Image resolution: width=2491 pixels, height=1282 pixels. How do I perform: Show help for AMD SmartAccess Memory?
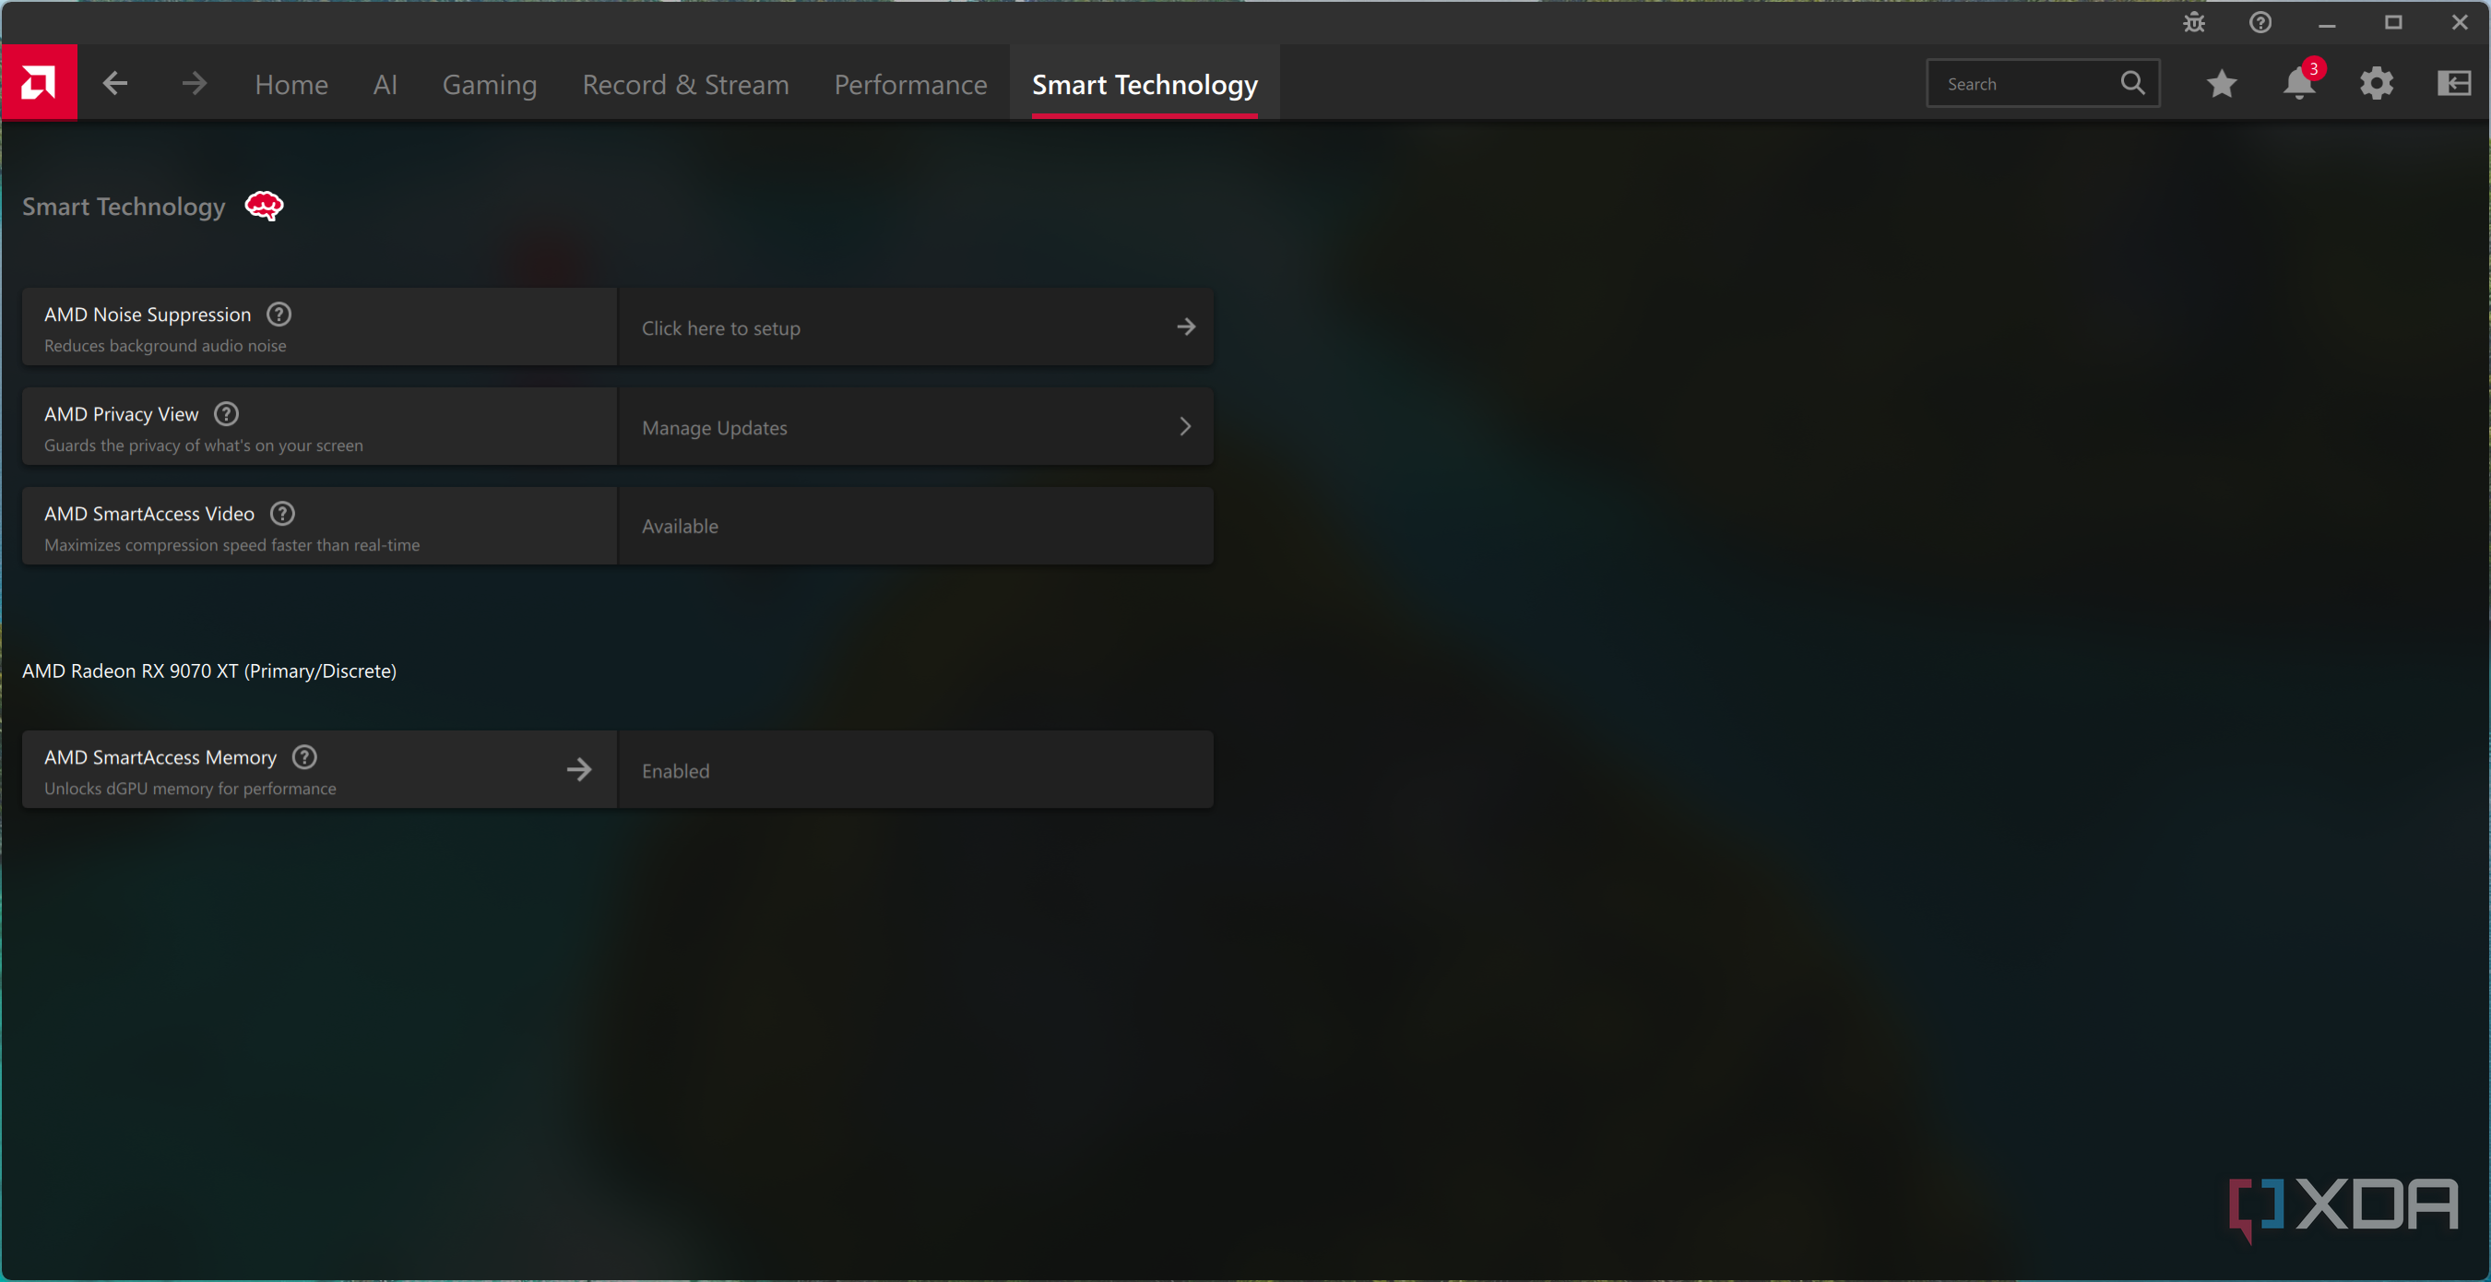click(304, 757)
